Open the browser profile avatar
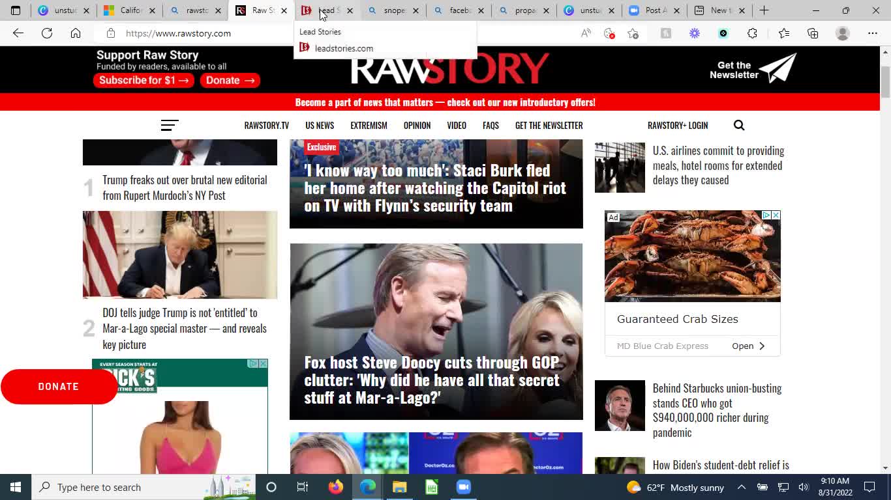 click(x=843, y=33)
